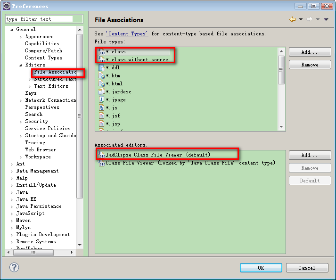Click the *.jardesc file icon

coord(102,91)
